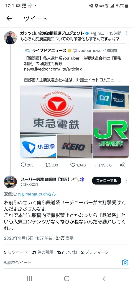Open three-dot menu on ガッツch. tweet
The width and height of the screenshot is (133, 286).
tap(126, 33)
